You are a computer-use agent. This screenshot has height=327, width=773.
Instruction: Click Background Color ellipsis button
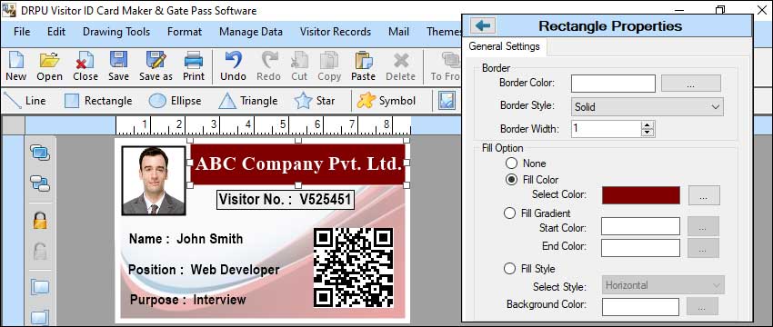[702, 307]
